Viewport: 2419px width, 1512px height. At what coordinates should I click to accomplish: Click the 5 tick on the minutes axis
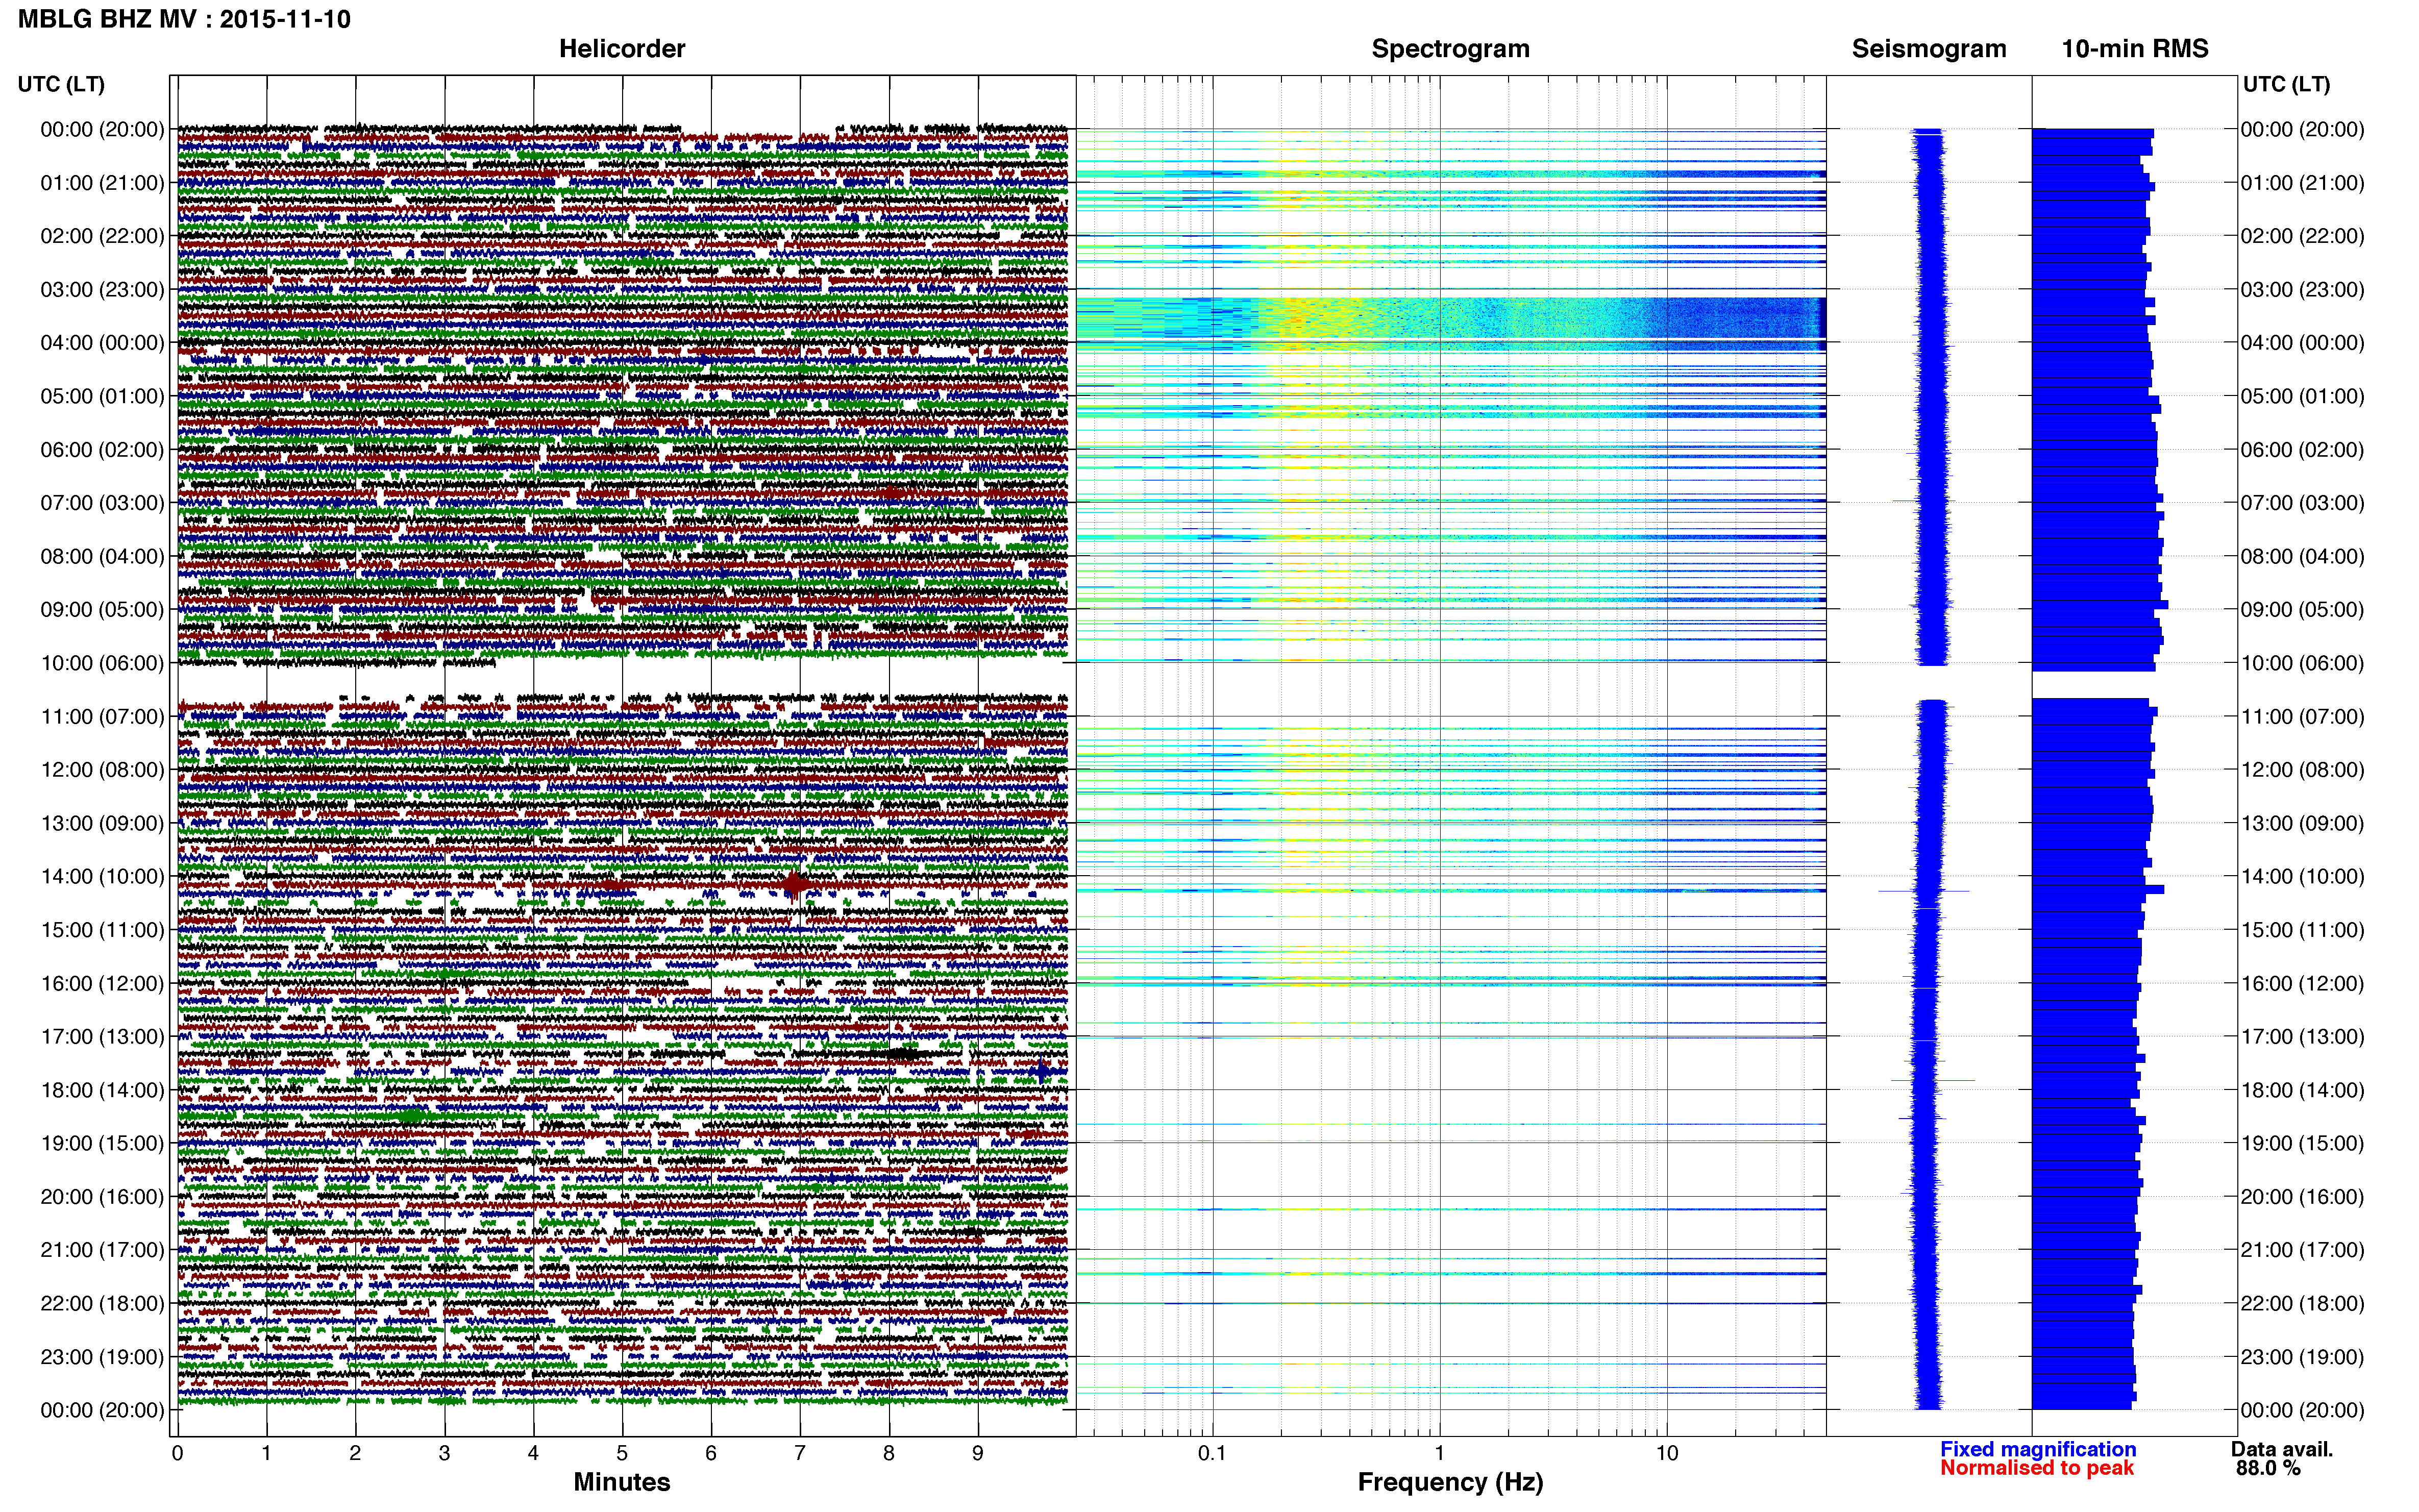(622, 1453)
